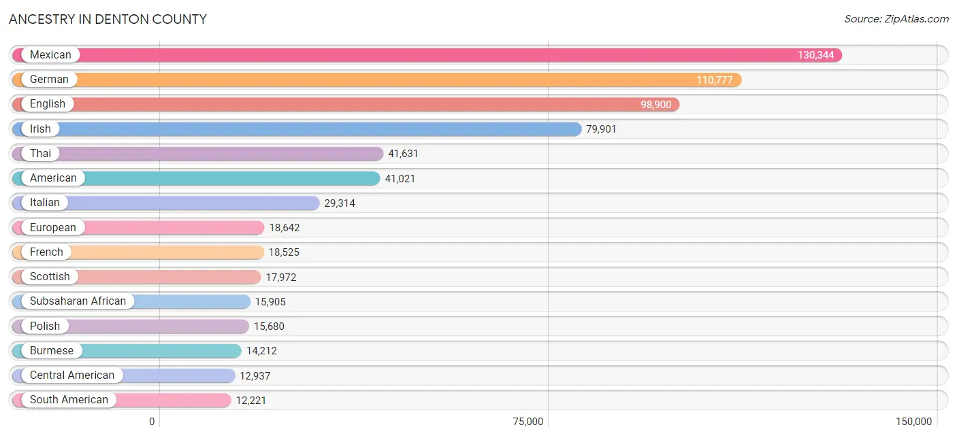This screenshot has height=438, width=957.
Task: Click the Source: ZipAtlas.com text
Action: tap(896, 19)
